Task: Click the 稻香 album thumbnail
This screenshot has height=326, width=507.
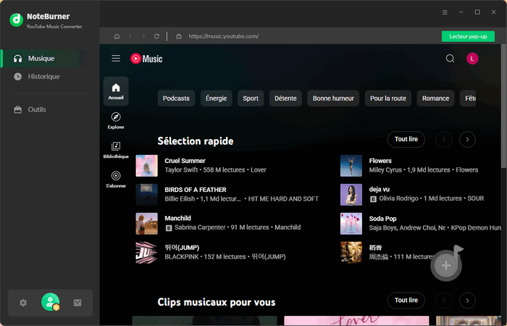Action: (x=351, y=253)
